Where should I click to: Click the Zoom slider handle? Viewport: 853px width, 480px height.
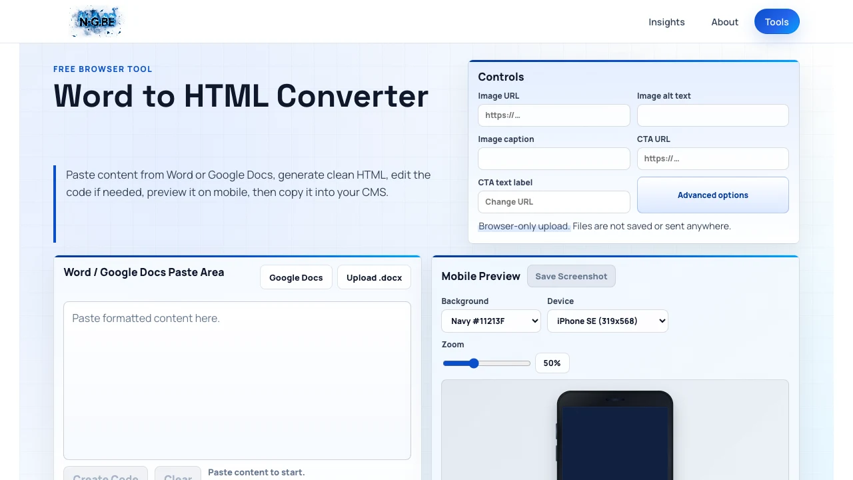point(474,363)
